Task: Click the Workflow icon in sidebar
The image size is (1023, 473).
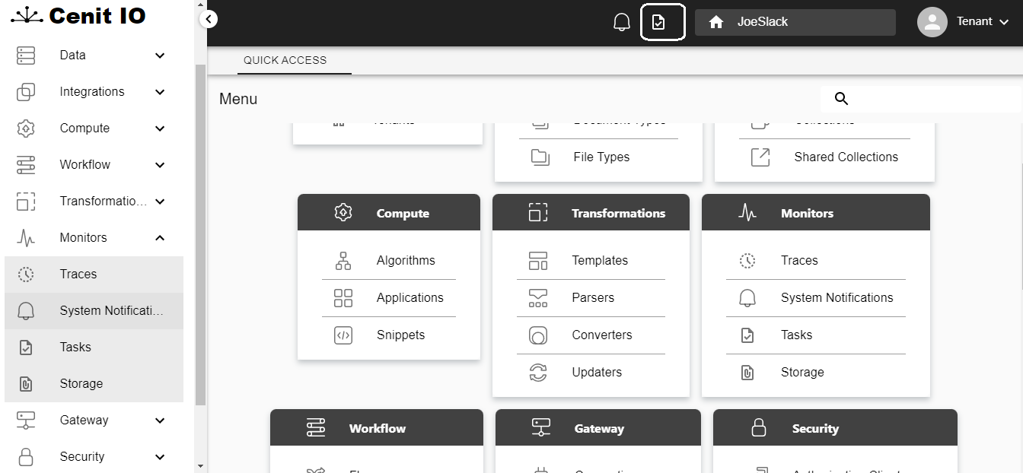Action: (26, 164)
